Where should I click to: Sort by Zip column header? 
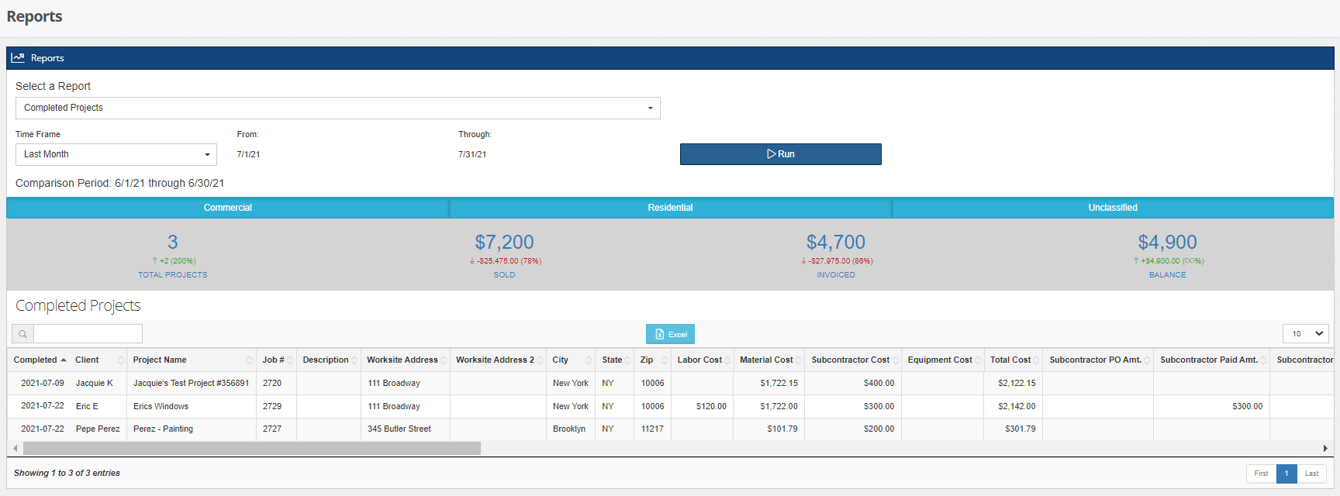point(646,360)
